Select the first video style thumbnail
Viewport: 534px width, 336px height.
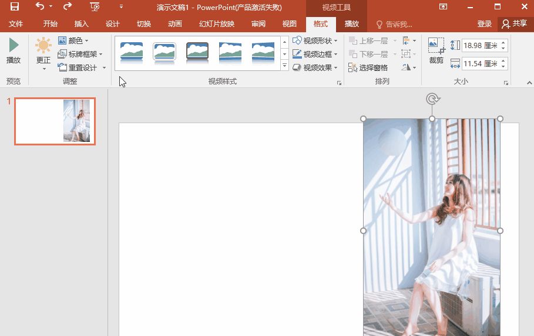[x=132, y=53]
